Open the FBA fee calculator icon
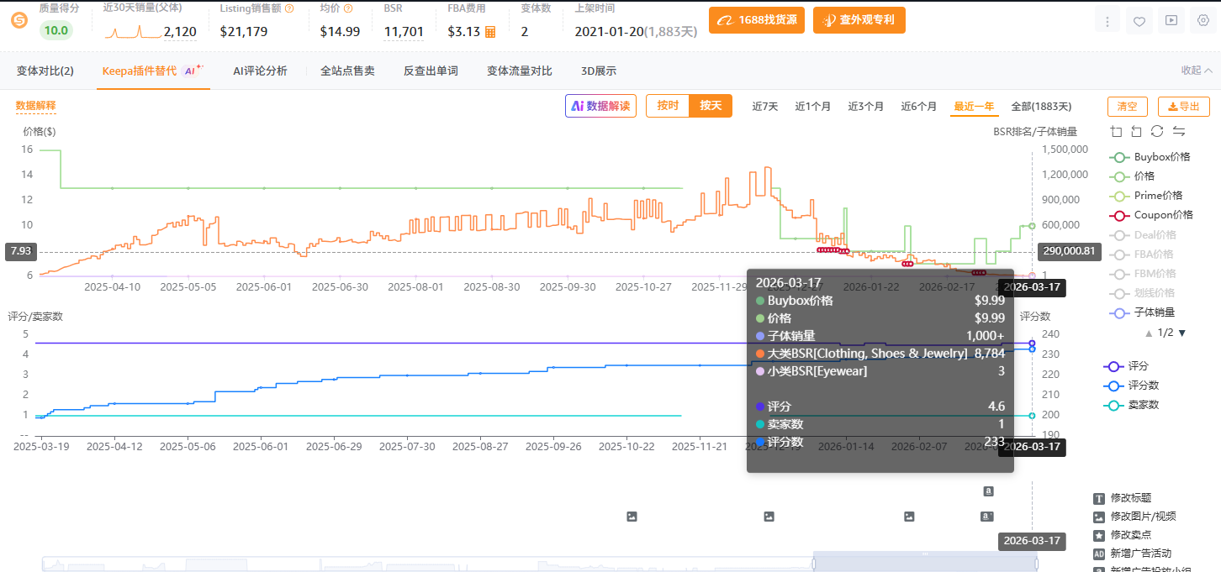 (490, 32)
